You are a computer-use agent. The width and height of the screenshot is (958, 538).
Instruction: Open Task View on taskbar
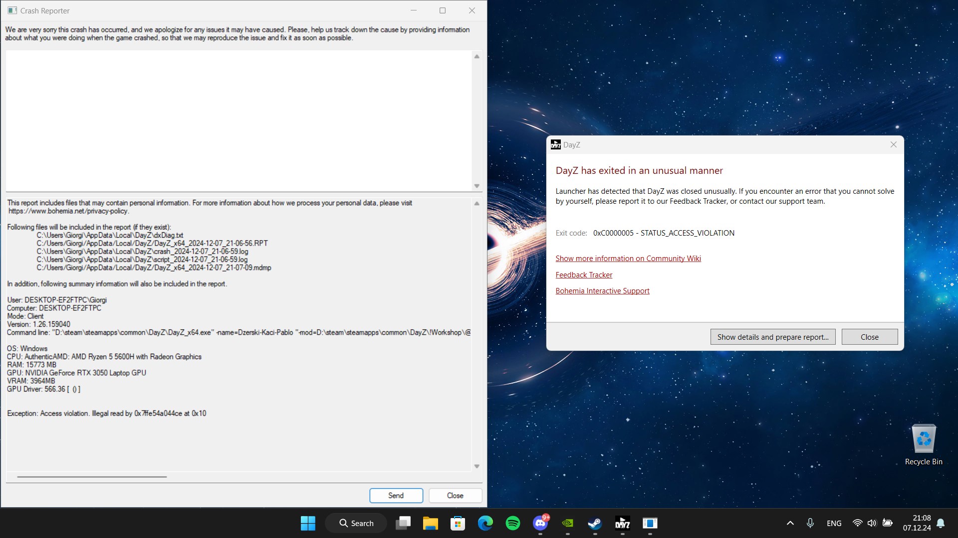(x=403, y=523)
